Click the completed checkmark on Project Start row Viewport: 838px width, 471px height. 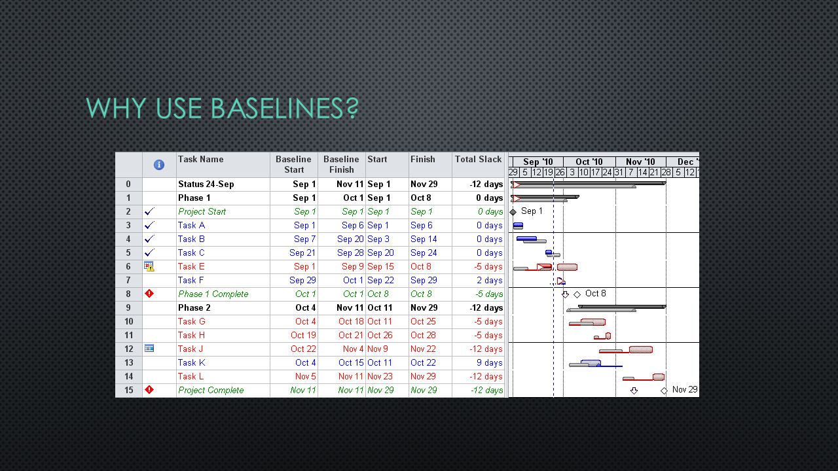click(149, 211)
